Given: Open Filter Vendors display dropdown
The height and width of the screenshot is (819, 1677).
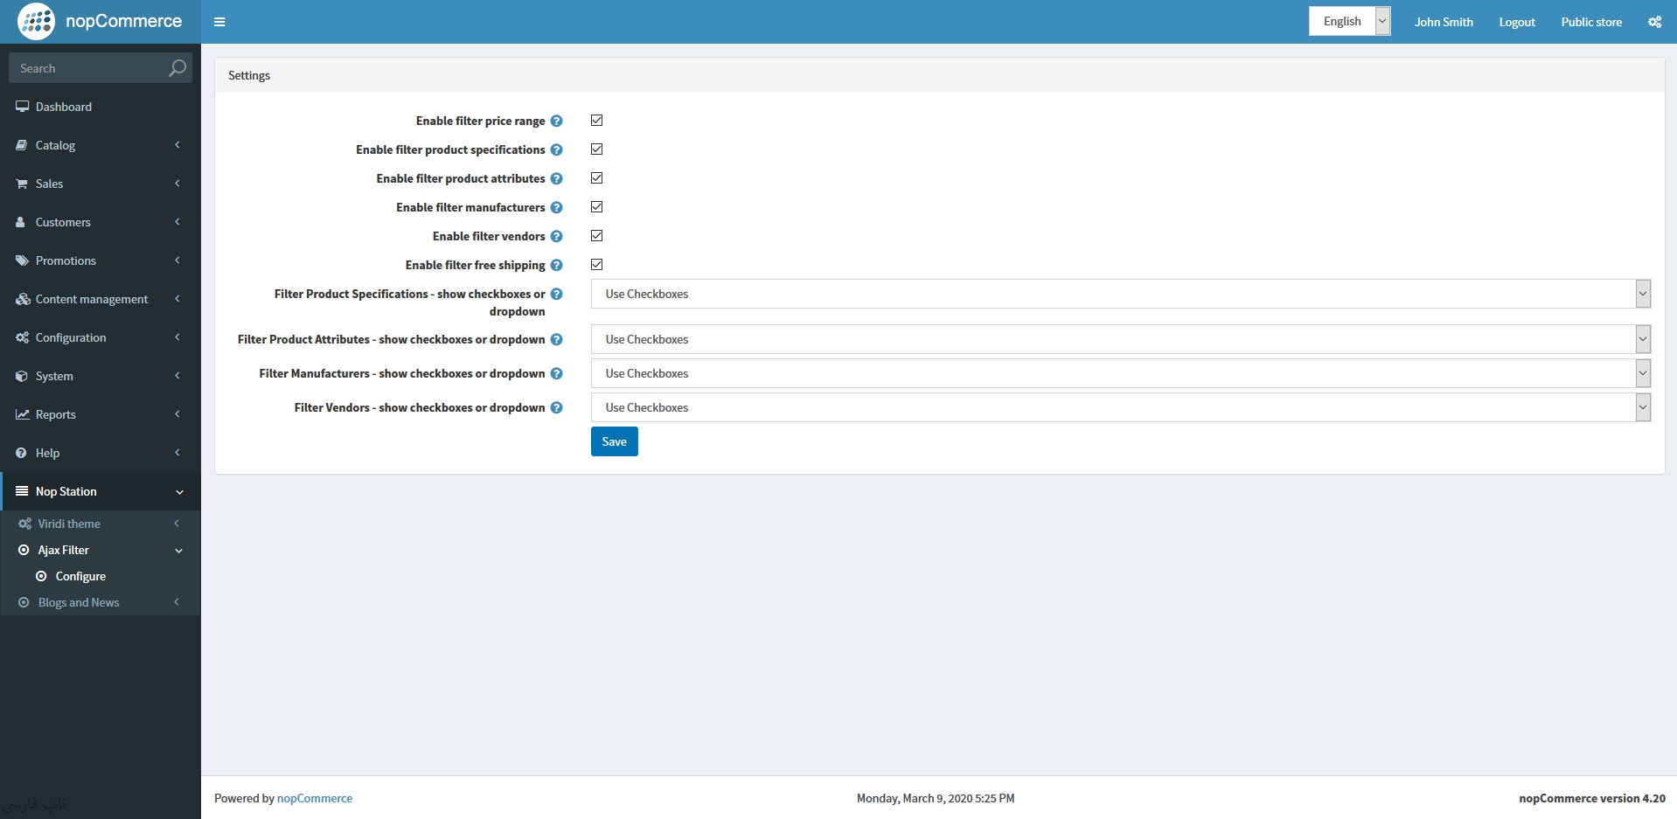Looking at the screenshot, I should coord(1120,407).
